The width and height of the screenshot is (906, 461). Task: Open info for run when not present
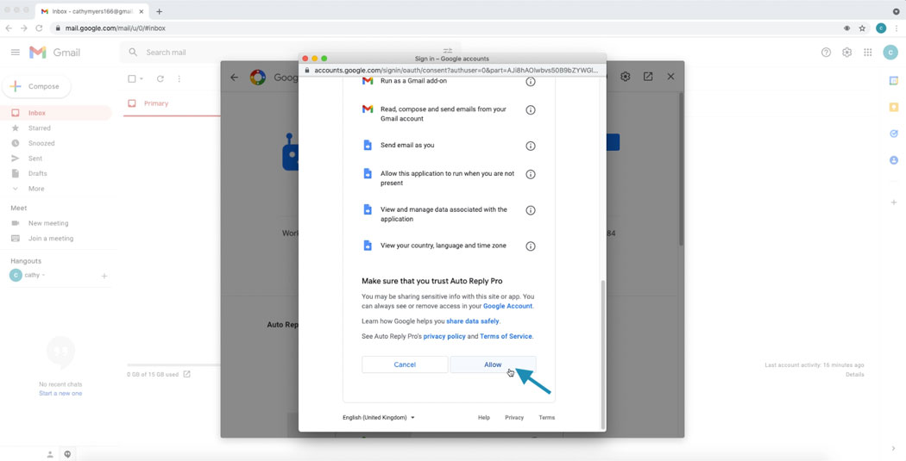[531, 174]
